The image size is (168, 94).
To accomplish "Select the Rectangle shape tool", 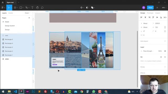I will [21, 8].
